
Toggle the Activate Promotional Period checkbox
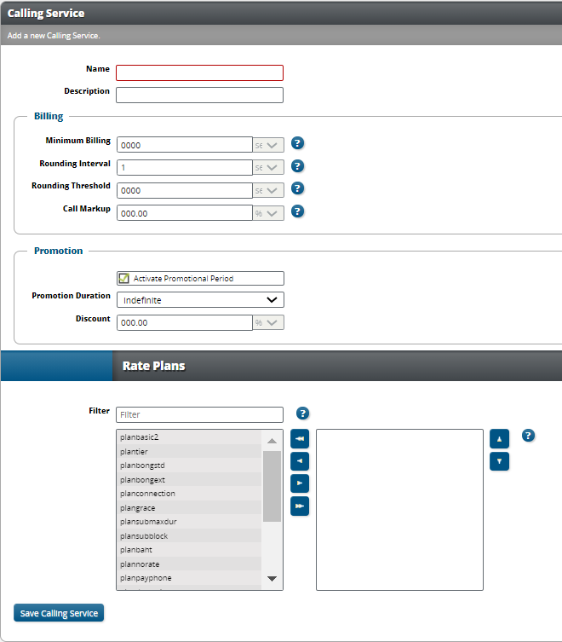[124, 278]
